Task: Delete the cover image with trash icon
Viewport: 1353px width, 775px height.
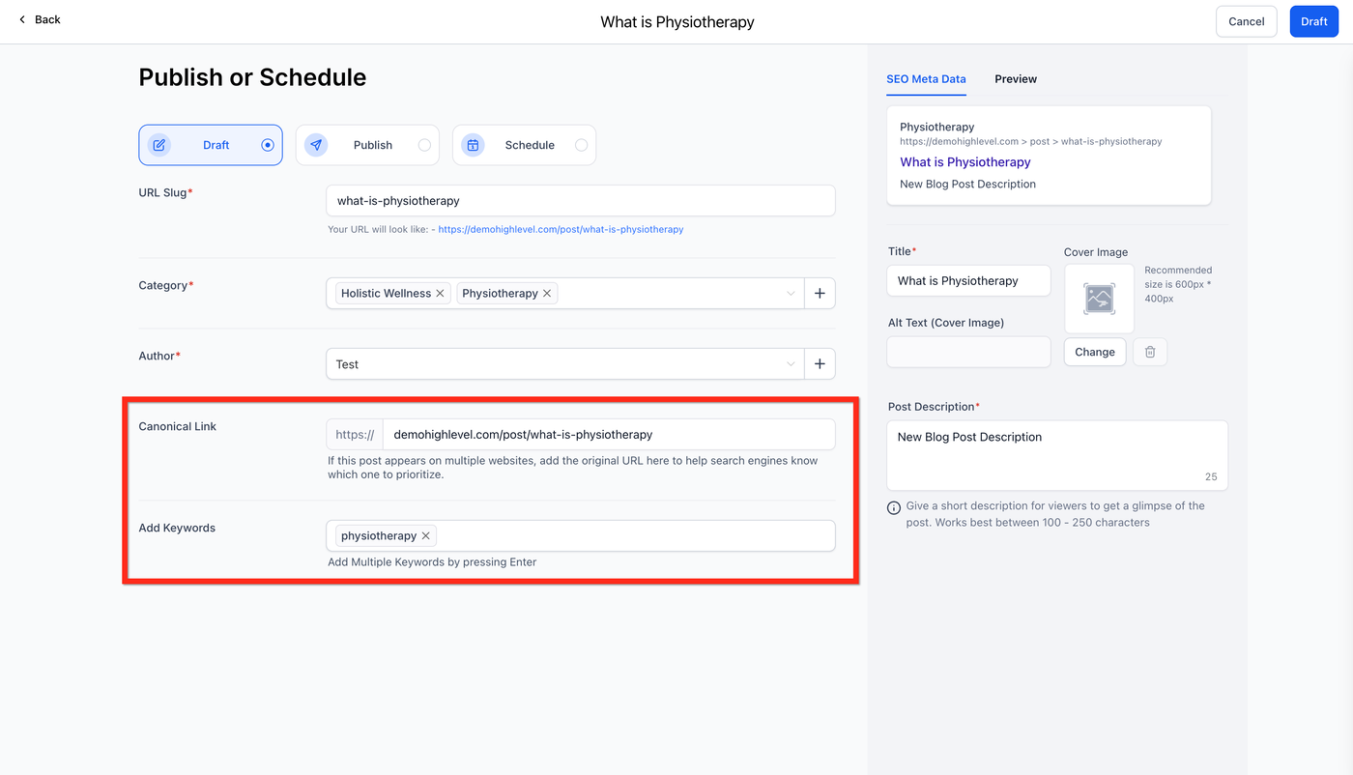Action: tap(1150, 352)
